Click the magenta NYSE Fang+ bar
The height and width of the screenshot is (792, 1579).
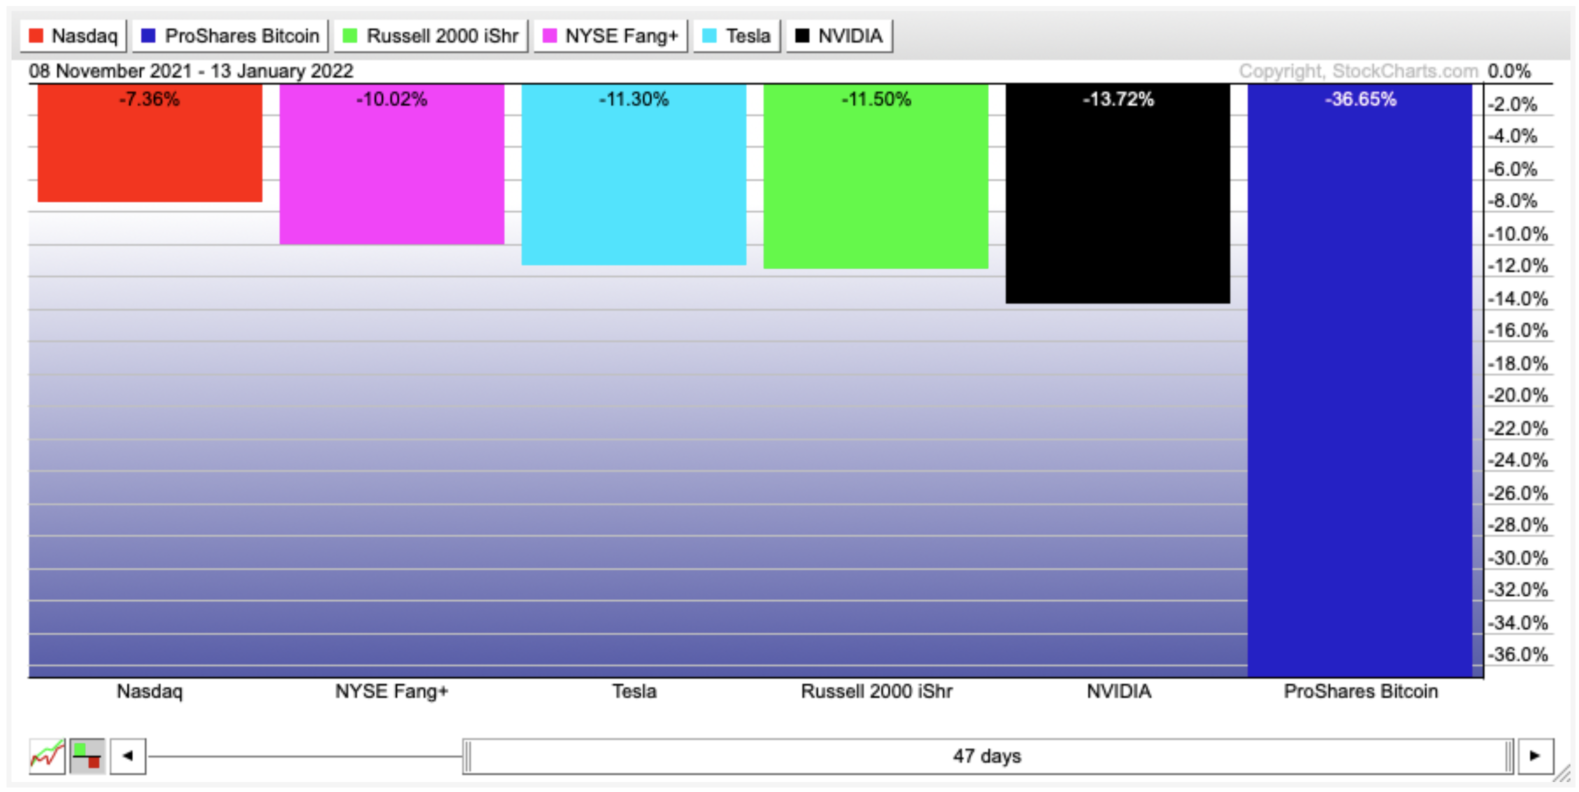(x=392, y=164)
